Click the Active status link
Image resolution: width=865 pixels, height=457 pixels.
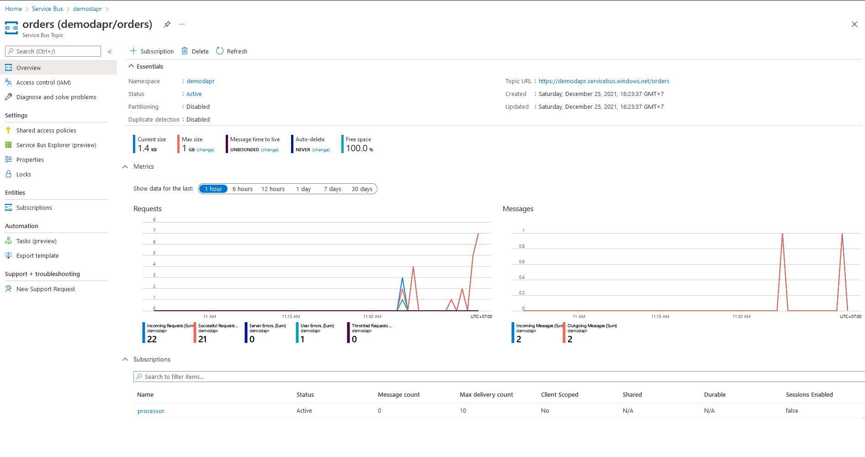pos(194,94)
